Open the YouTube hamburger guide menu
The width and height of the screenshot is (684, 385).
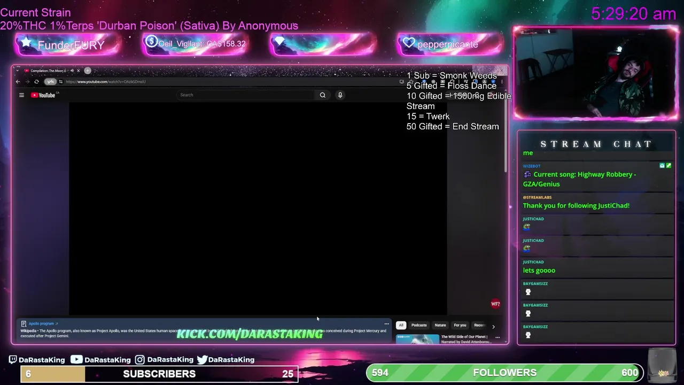pyautogui.click(x=21, y=95)
